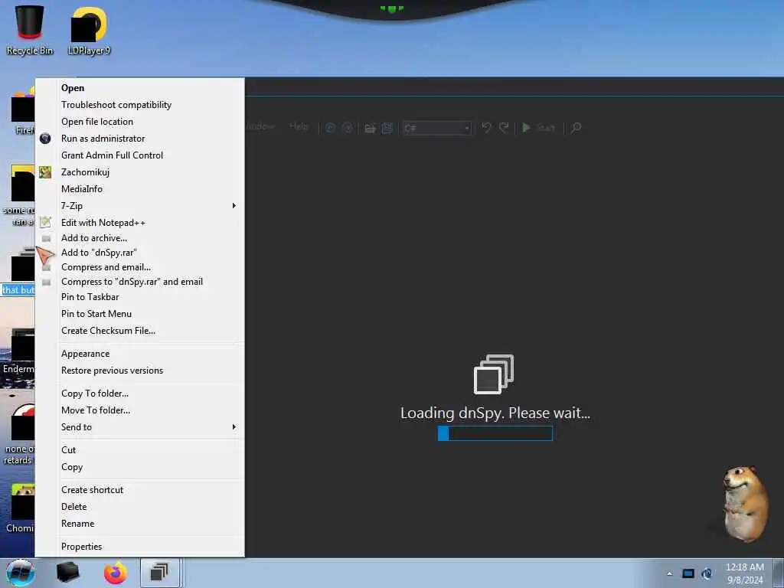Screen dimensions: 784x588
Task: Click the Firefox desktop shortcut icon
Action: point(22,111)
